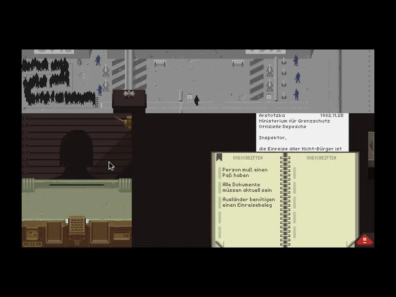
Task: Pull the left white transcript slip
Action: coord(67,221)
